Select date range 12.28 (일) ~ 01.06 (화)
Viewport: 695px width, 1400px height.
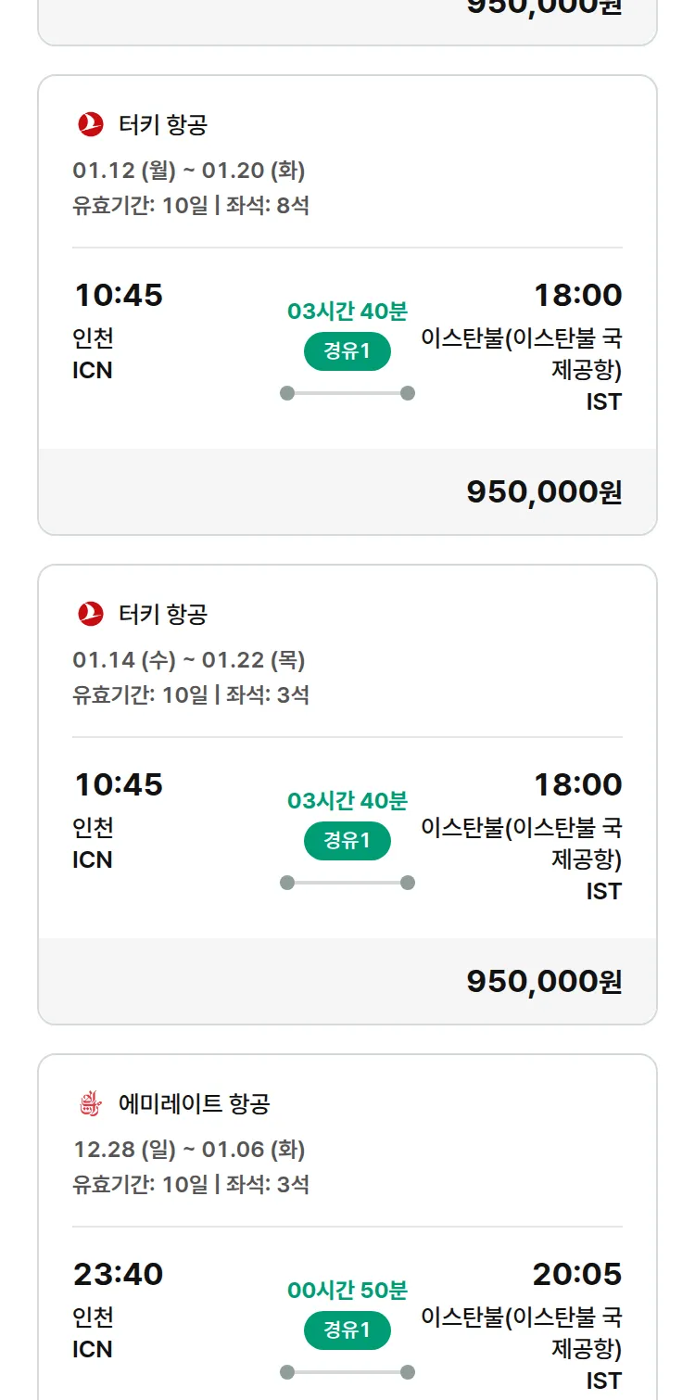189,1150
